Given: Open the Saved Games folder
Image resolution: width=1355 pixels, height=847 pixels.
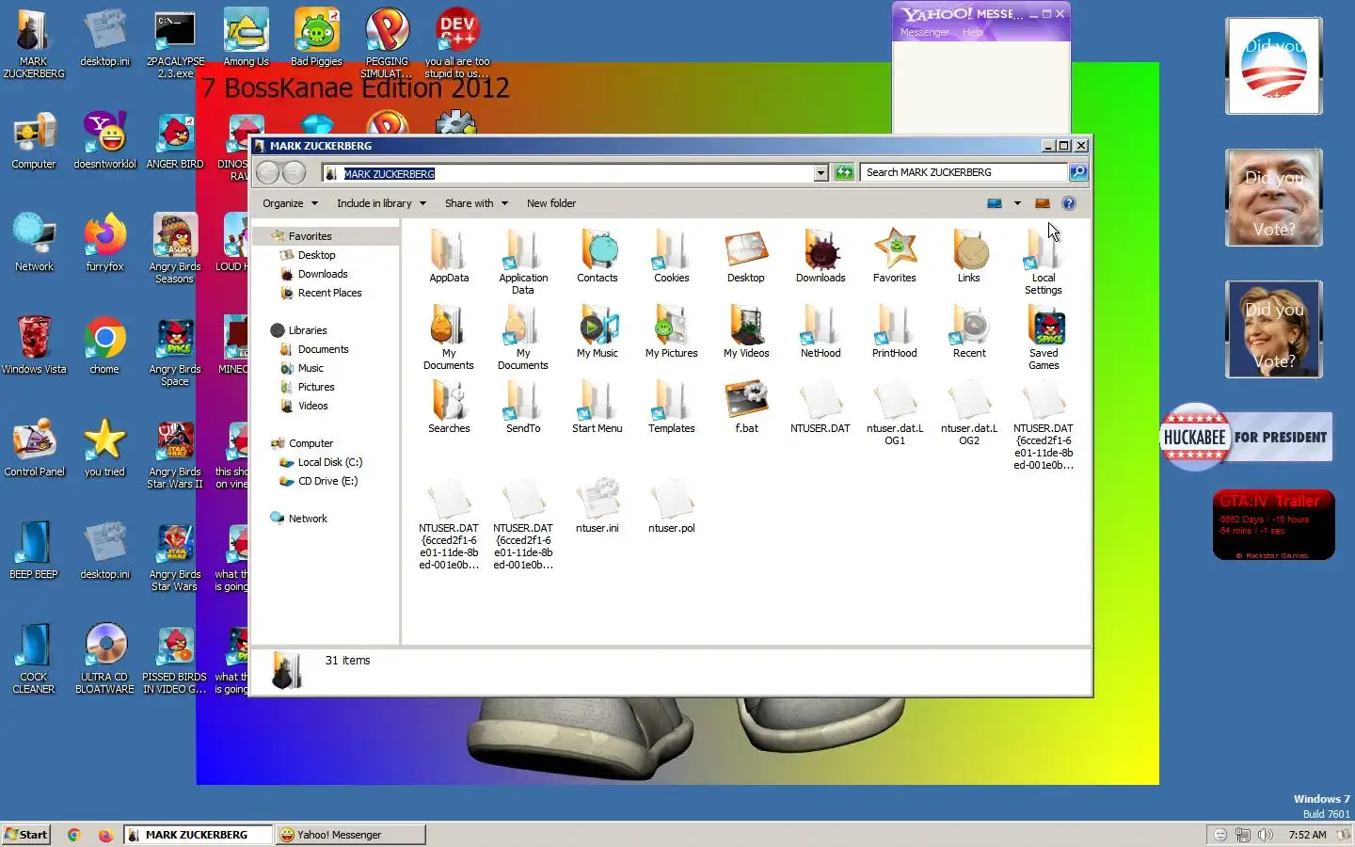Looking at the screenshot, I should tap(1044, 337).
